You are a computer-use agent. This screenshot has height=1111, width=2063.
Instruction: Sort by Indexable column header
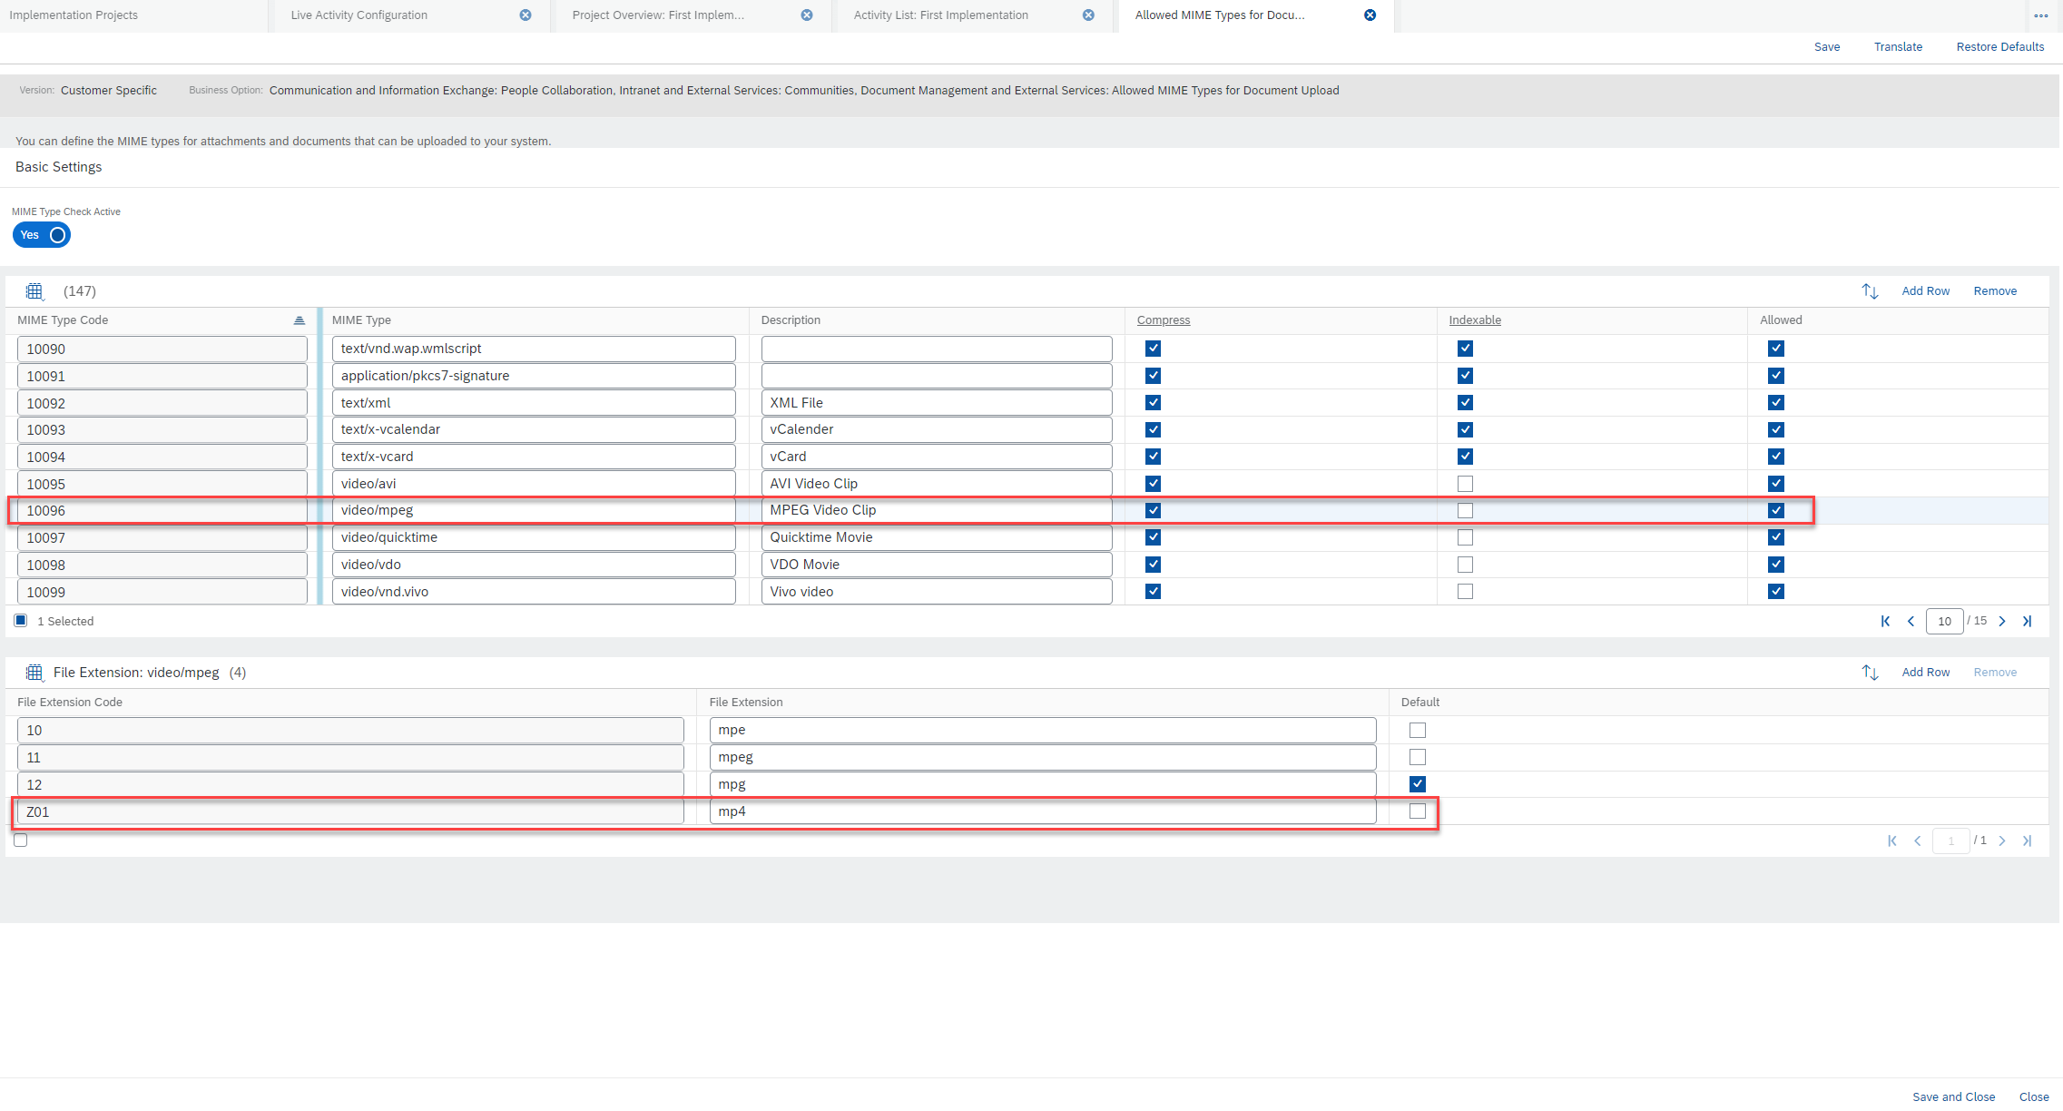1475,320
